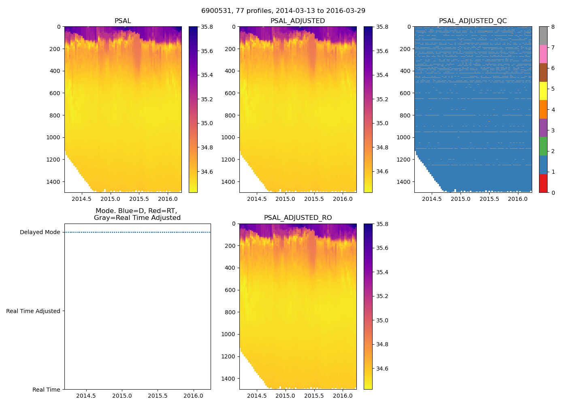This screenshot has width=567, height=405.
Task: Click the yellow QC colorbar segment
Action: point(543,91)
